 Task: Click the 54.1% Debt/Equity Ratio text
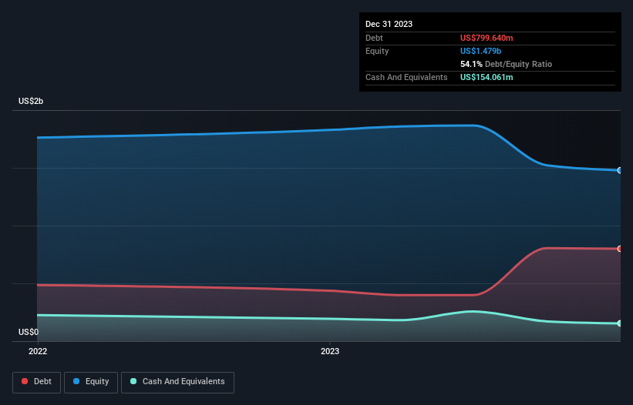[x=506, y=64]
